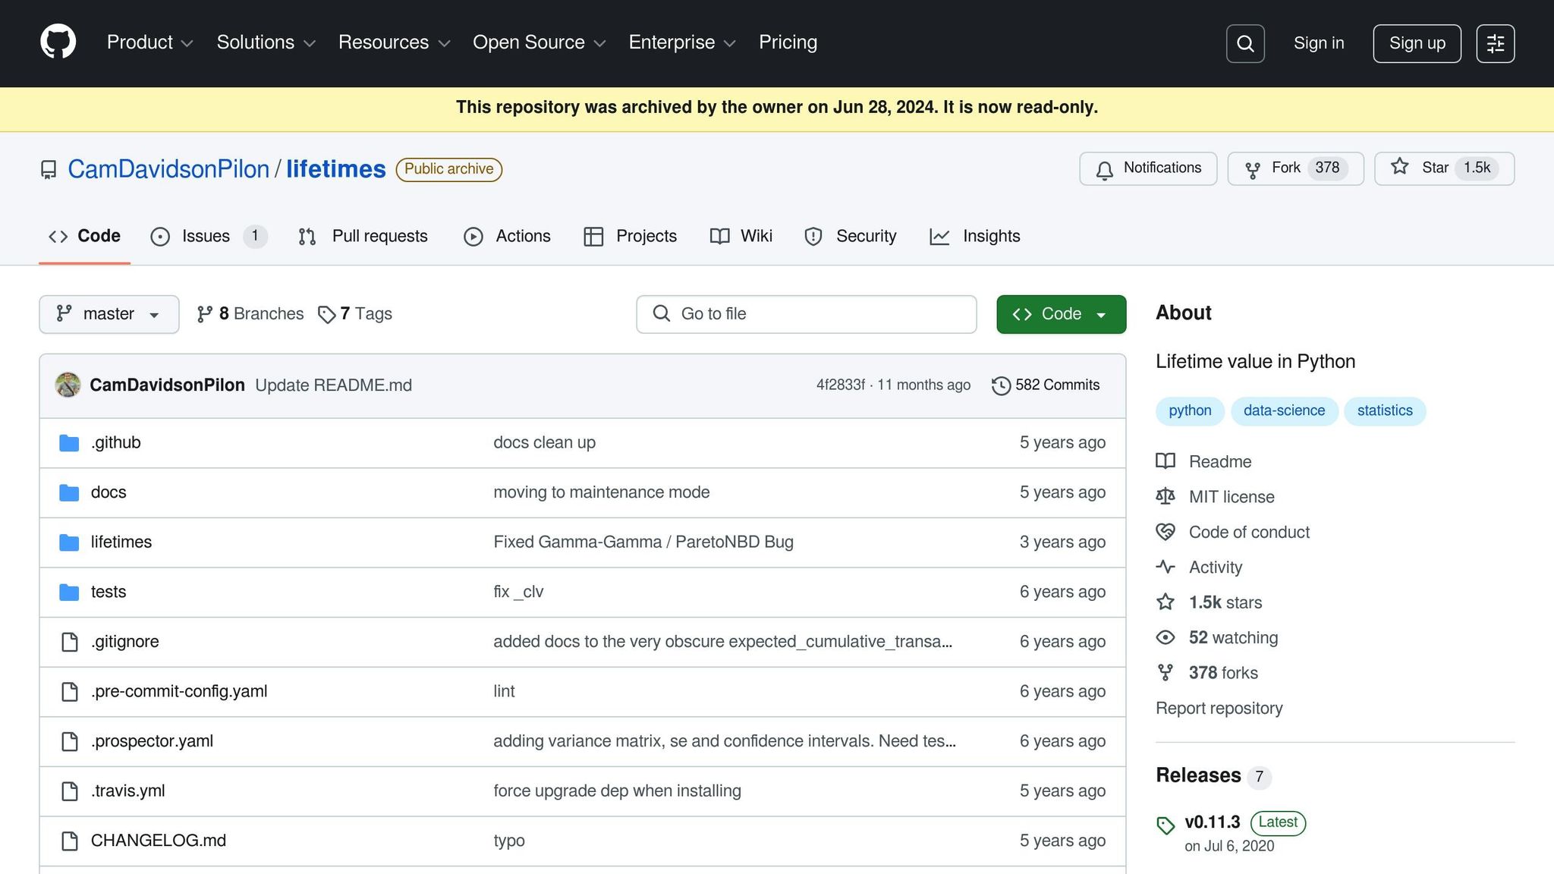Expand the Open Source menu
This screenshot has height=874, width=1554.
pyautogui.click(x=539, y=42)
